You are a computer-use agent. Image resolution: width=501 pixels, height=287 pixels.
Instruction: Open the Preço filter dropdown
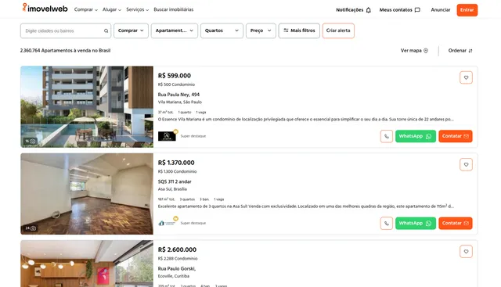pyautogui.click(x=261, y=30)
